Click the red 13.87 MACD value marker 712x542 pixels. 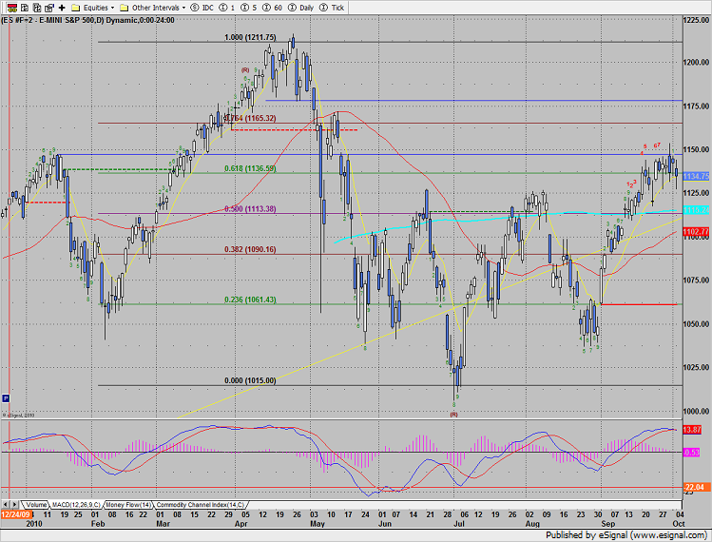pyautogui.click(x=692, y=430)
